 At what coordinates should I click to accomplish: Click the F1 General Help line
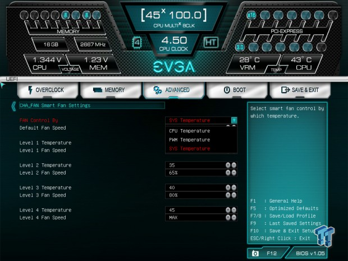tap(276, 201)
